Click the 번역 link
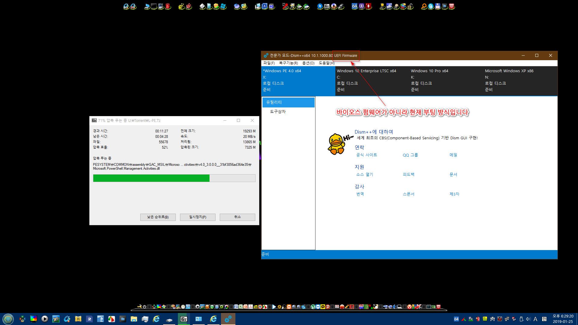The height and width of the screenshot is (325, 578). (360, 194)
